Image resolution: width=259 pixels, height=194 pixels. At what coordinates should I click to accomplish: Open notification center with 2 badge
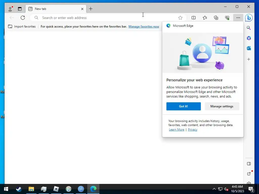tap(251, 189)
